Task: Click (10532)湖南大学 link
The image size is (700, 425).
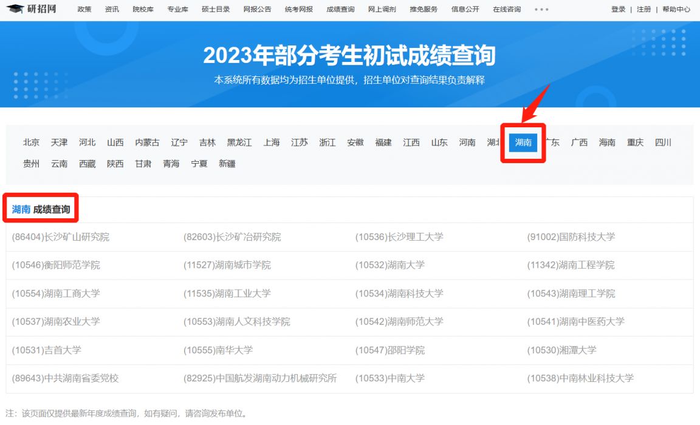Action: tap(390, 265)
